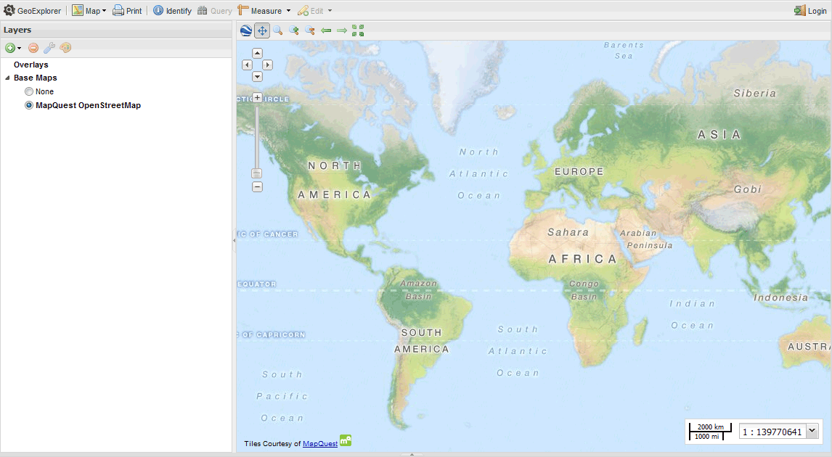Select the None base map option
This screenshot has width=832, height=457.
28,91
